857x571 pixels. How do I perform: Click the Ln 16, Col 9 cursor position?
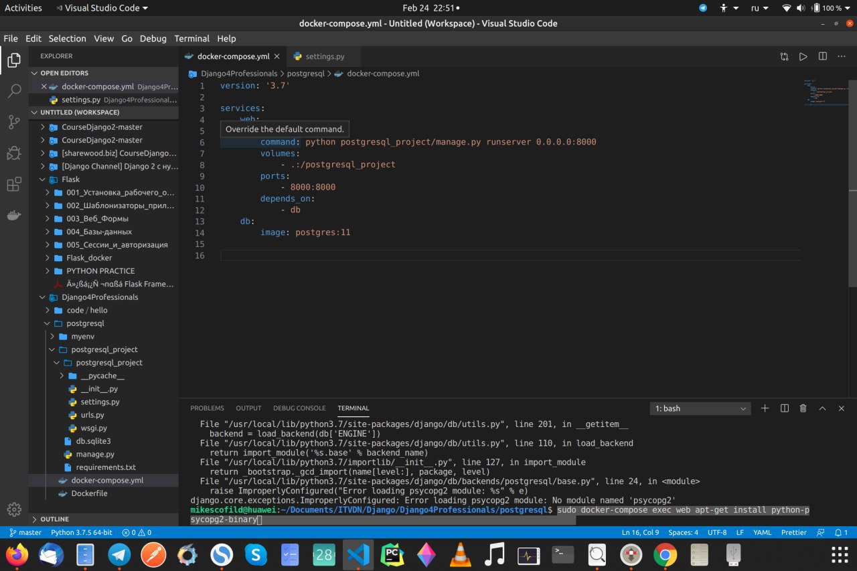tap(640, 533)
